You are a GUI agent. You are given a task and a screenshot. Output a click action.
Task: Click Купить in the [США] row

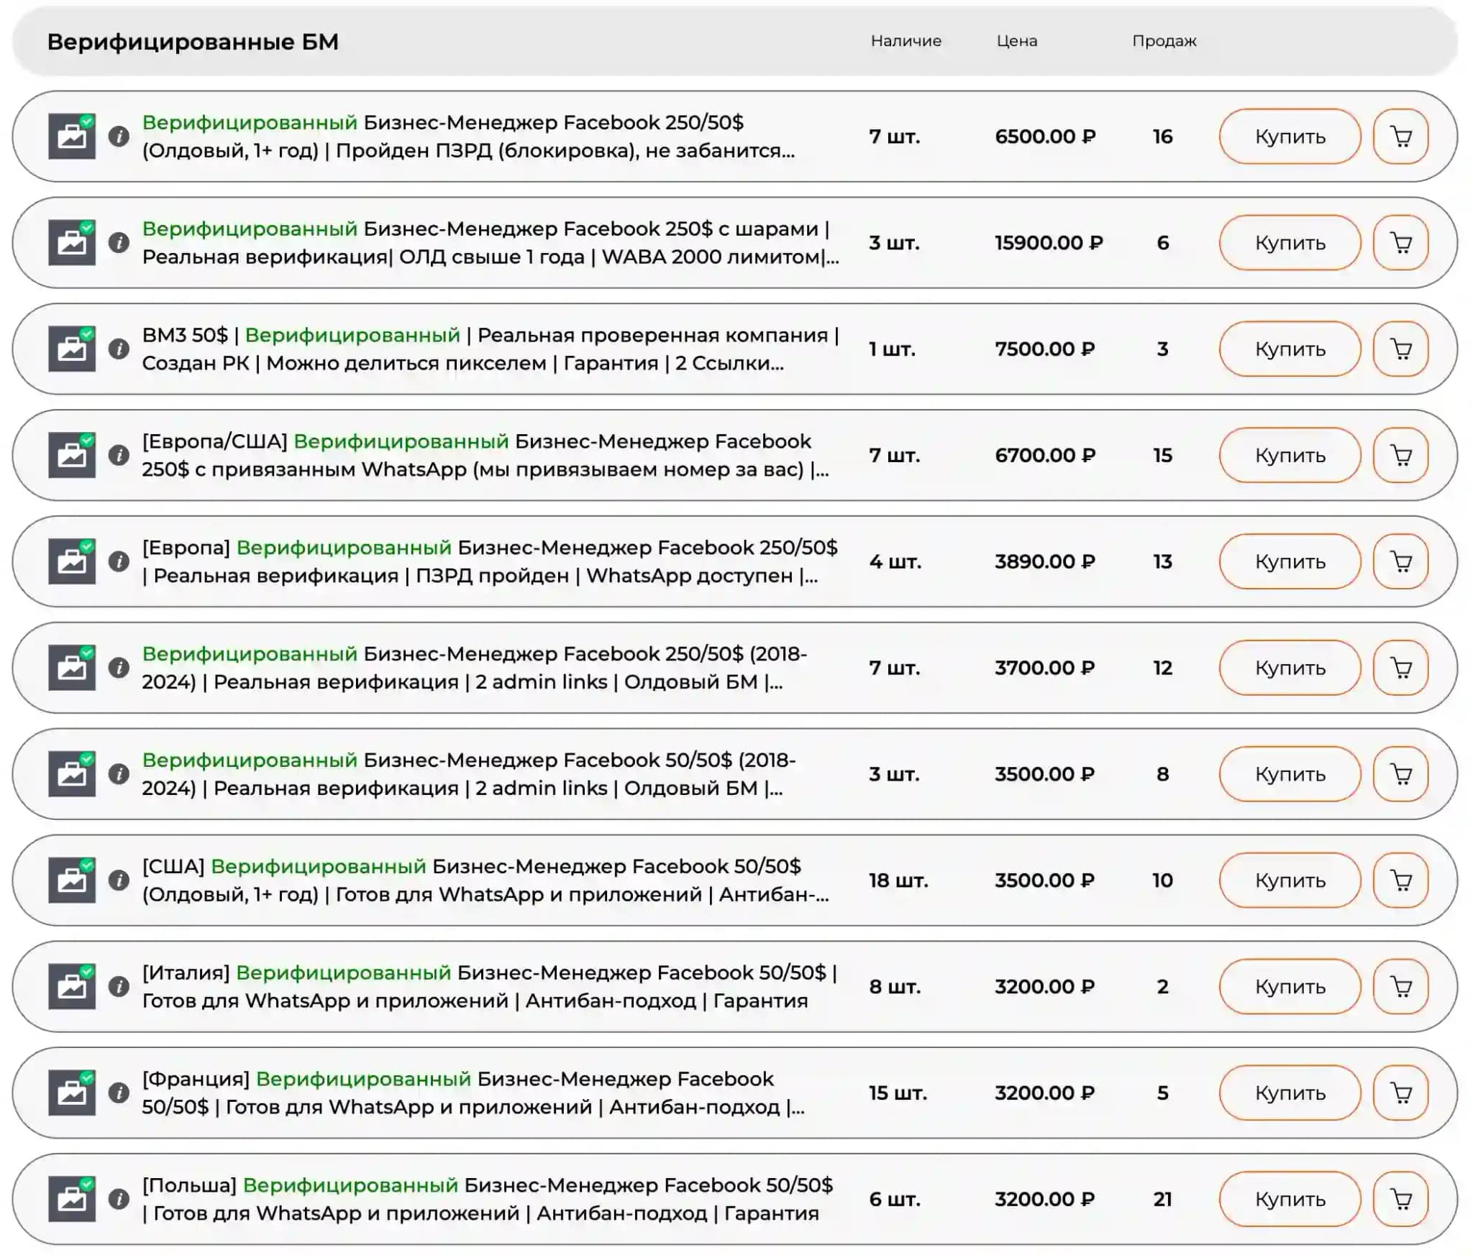point(1290,881)
